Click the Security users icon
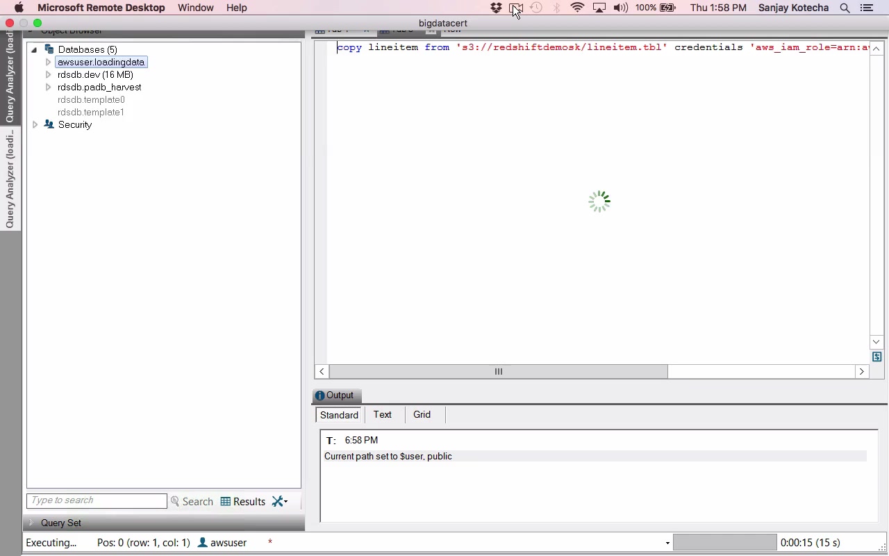 (x=49, y=124)
